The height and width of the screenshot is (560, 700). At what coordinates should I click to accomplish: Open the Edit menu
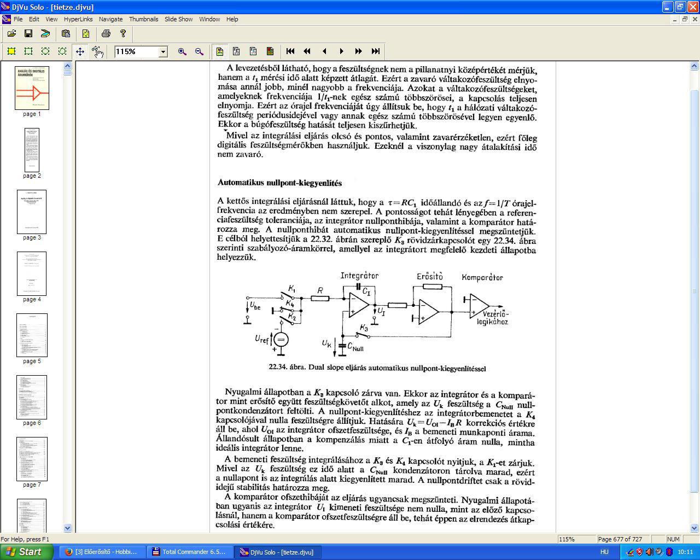pos(34,19)
